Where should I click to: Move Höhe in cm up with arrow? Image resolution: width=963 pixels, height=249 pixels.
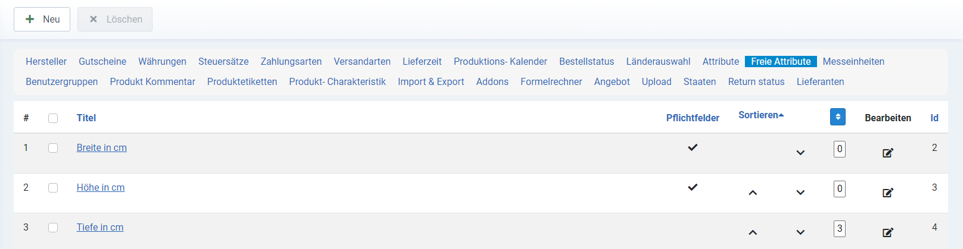(x=753, y=193)
